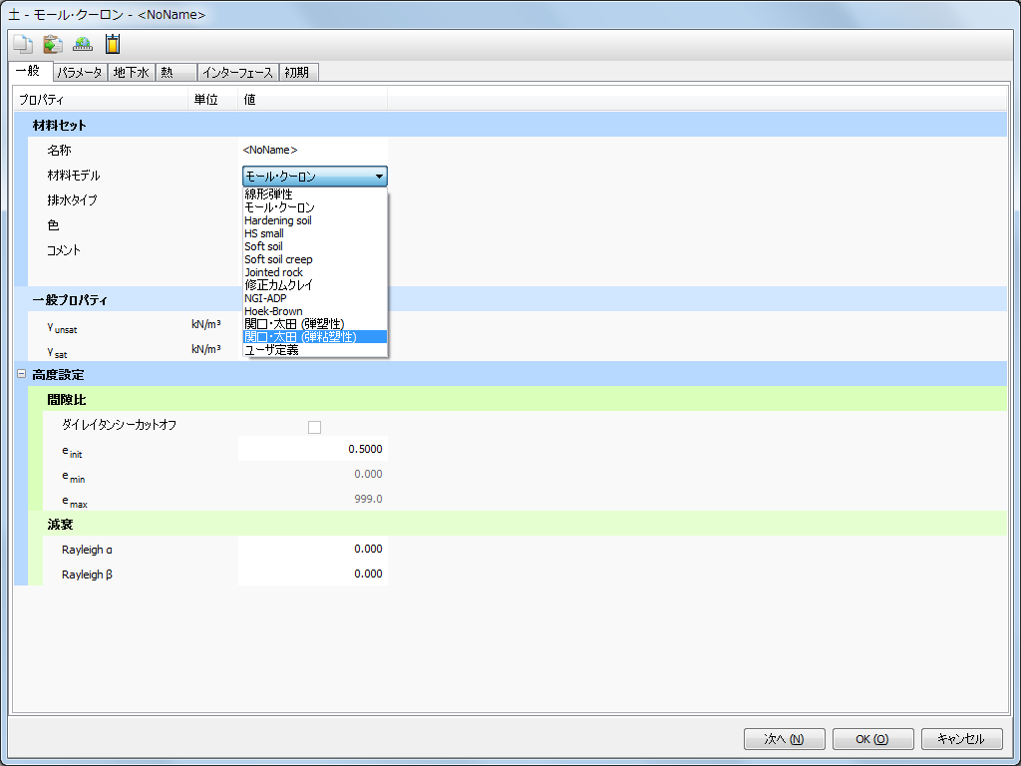The height and width of the screenshot is (766, 1021).
Task: Close the 材料モデル combo box dropdown arrow
Action: (379, 177)
